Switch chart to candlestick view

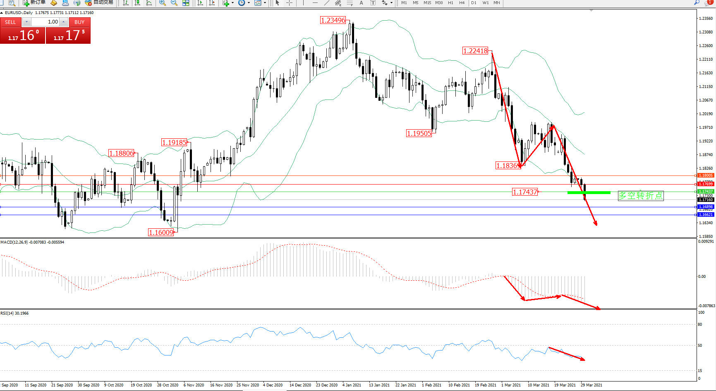point(137,3)
